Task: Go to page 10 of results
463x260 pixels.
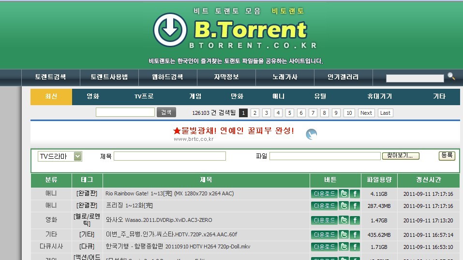Action: point(349,113)
